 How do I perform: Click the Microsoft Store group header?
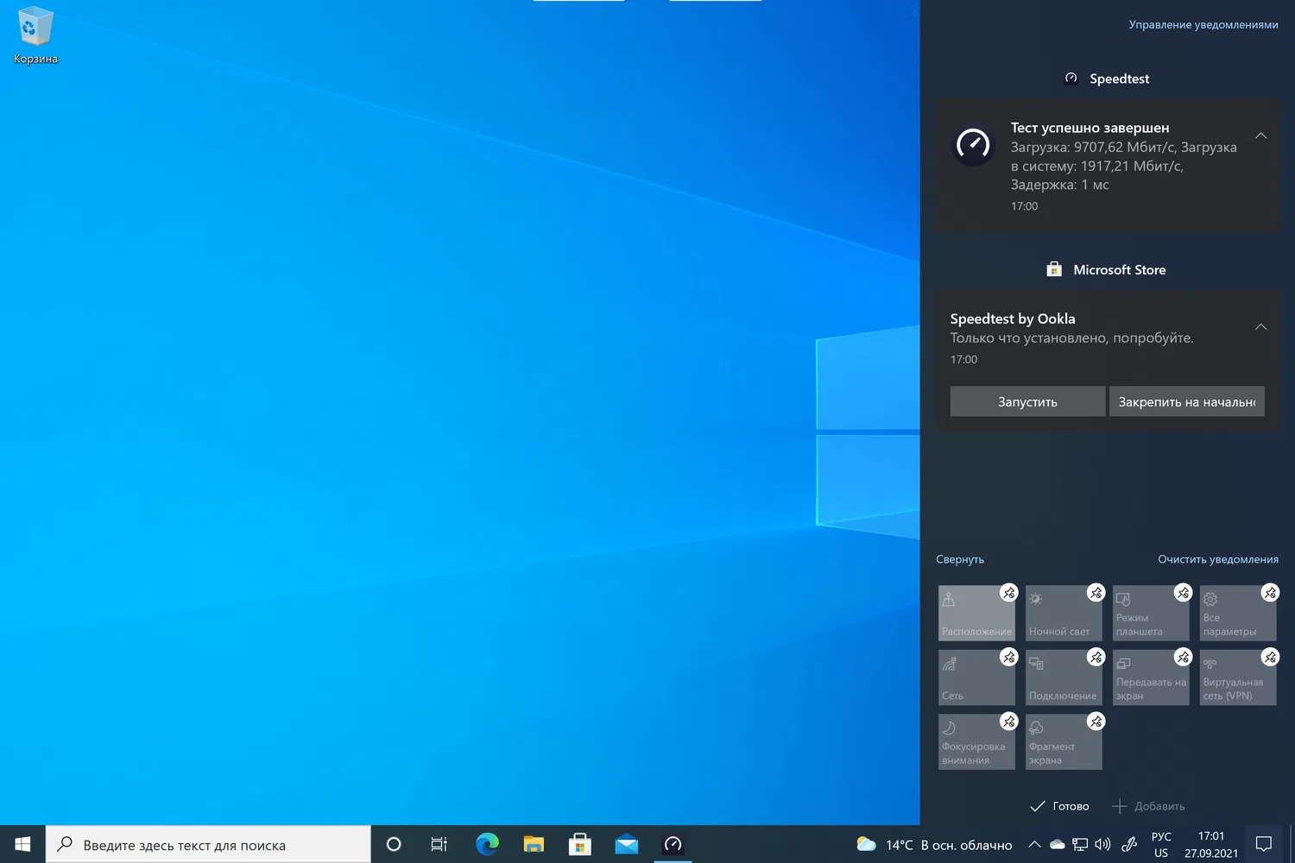click(1106, 269)
